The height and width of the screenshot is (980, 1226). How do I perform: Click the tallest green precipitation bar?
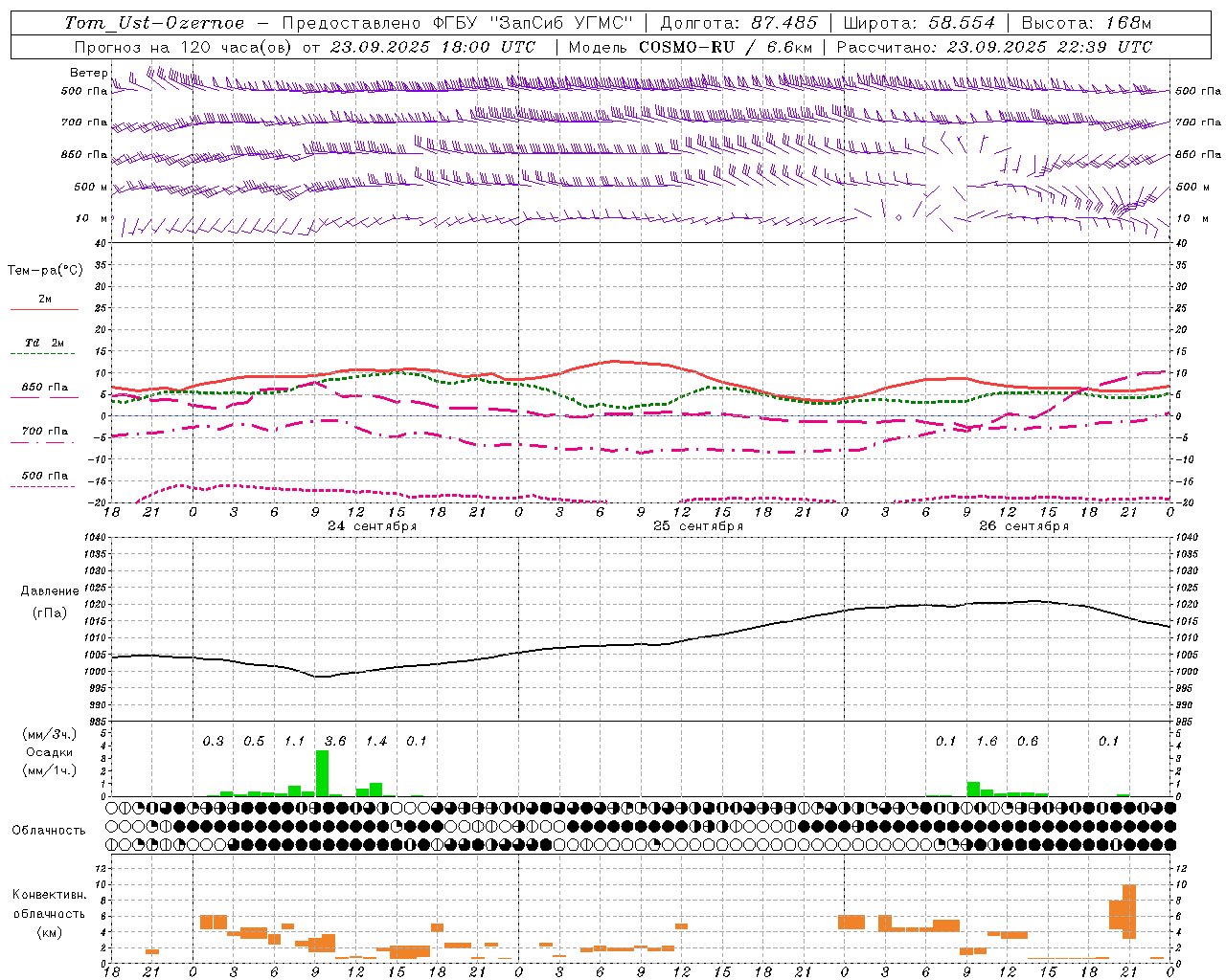tap(322, 773)
